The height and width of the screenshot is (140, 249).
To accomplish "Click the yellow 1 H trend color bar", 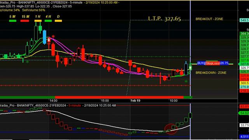I will tap(38, 21).
